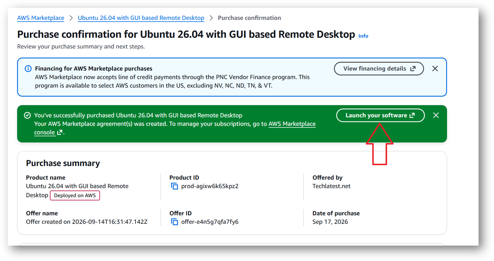Dismiss the green purchase success banner
The image size is (494, 261).
point(436,115)
